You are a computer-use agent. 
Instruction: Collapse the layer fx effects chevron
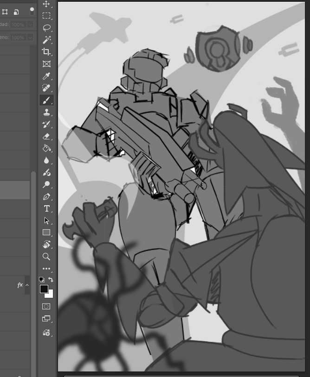(x=27, y=285)
